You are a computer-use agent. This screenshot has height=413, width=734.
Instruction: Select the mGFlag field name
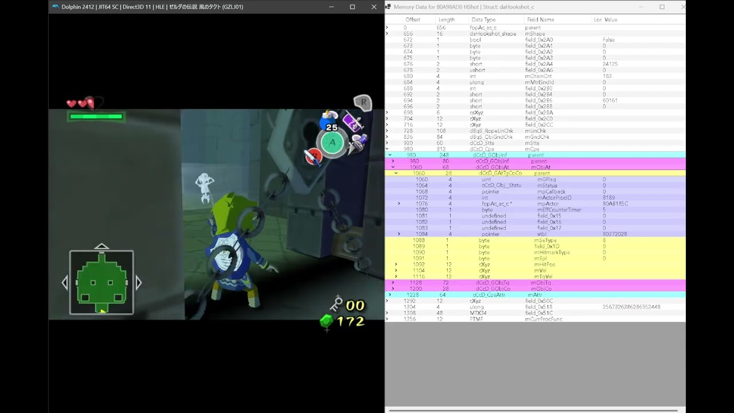coord(546,180)
